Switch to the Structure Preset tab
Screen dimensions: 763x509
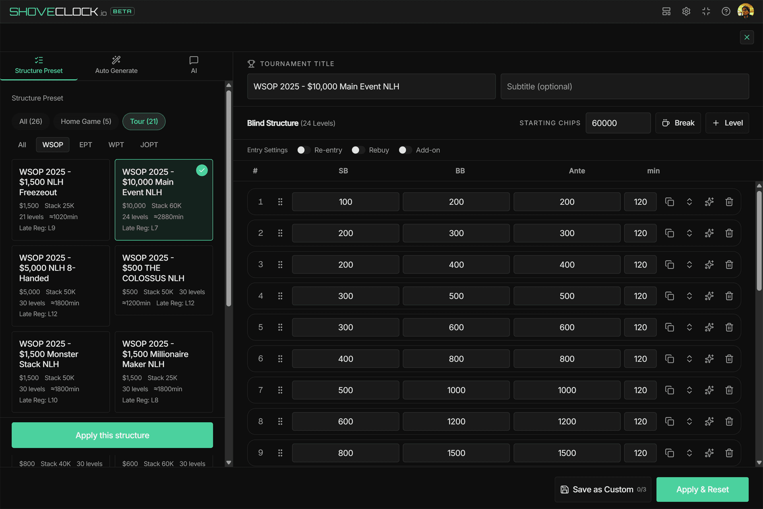click(39, 66)
